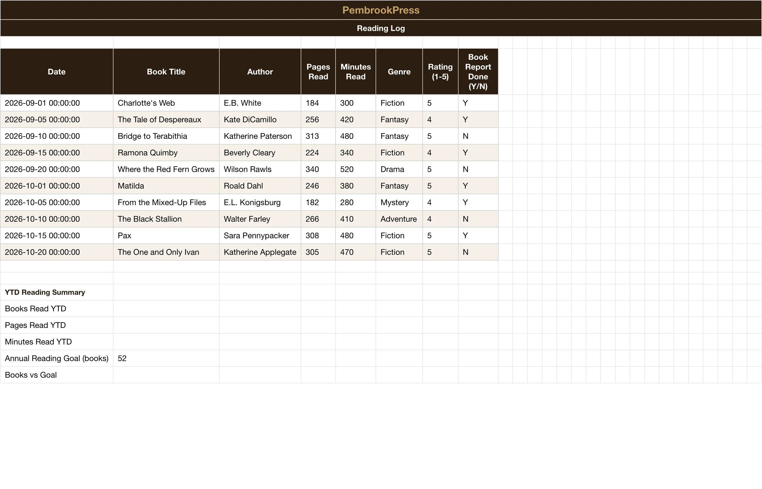762x489 pixels.
Task: Select the Book Title column header
Action: click(166, 72)
